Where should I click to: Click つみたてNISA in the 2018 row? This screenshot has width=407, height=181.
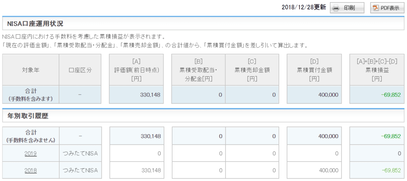pyautogui.click(x=80, y=170)
